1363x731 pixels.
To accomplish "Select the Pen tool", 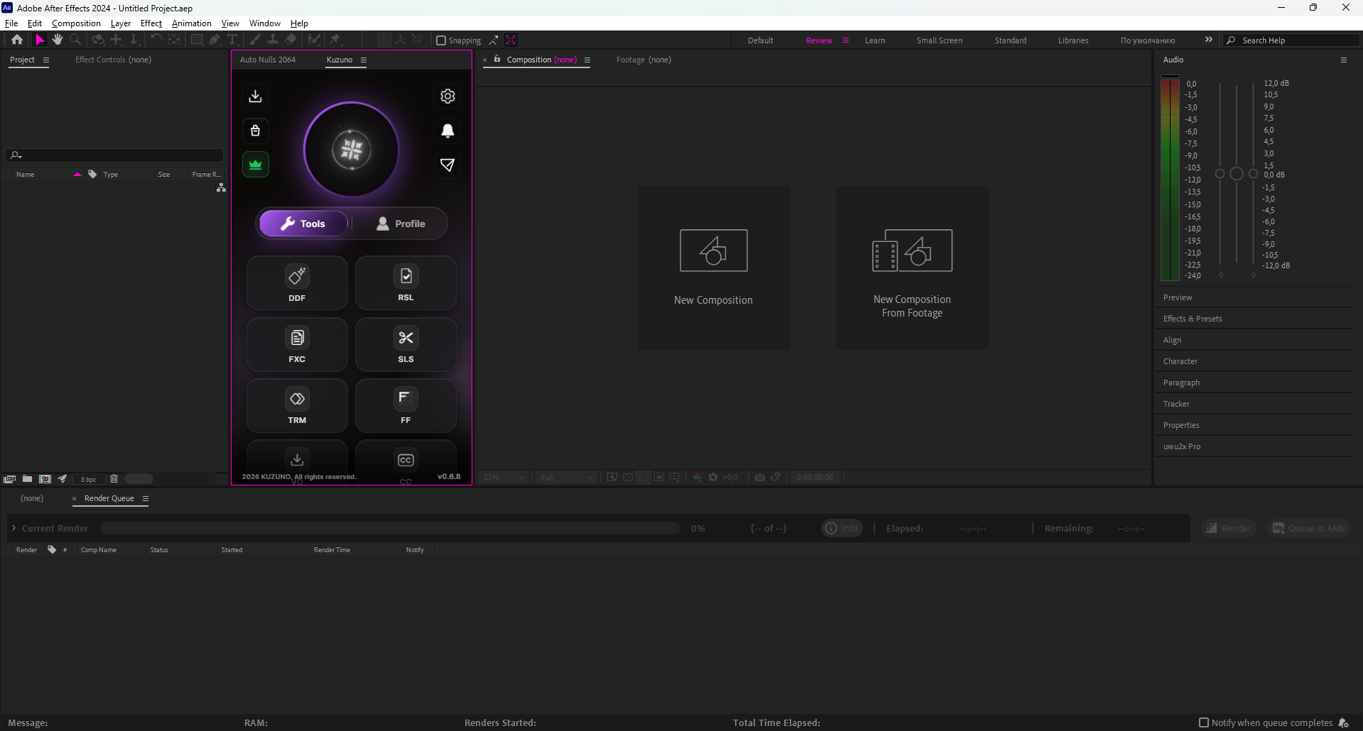I will tap(215, 40).
